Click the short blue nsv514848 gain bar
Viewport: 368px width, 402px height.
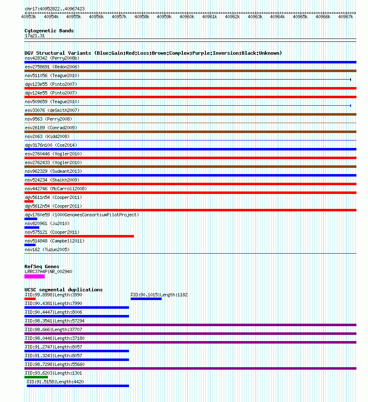point(30,245)
